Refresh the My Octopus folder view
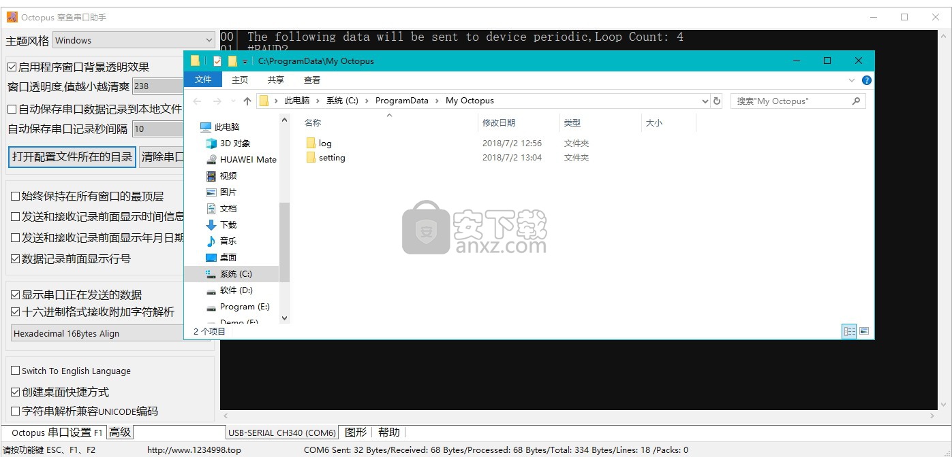 coord(717,101)
